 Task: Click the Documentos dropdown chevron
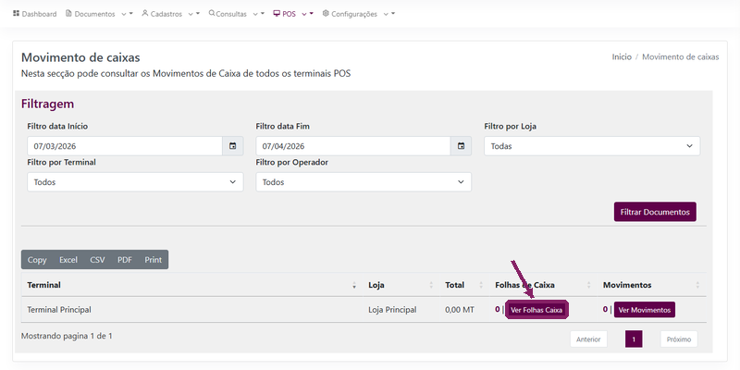click(124, 14)
